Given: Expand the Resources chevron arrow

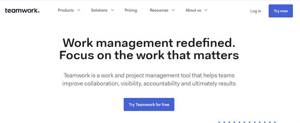Looking at the screenshot, I should (173, 10).
